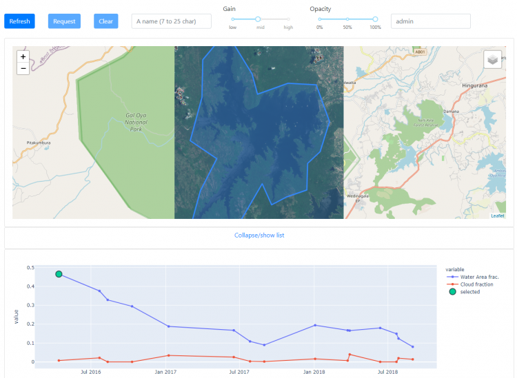Click the admin text field

coord(431,21)
